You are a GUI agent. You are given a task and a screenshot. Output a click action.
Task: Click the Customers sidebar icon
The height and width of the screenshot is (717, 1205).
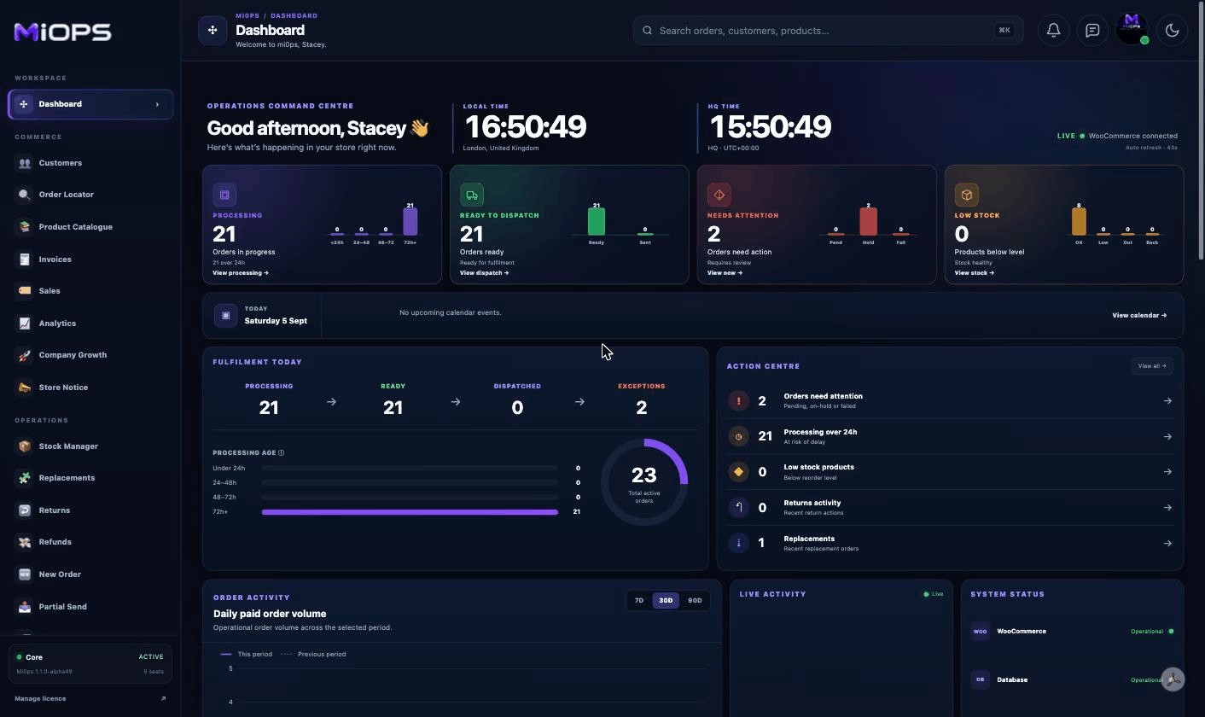(24, 163)
